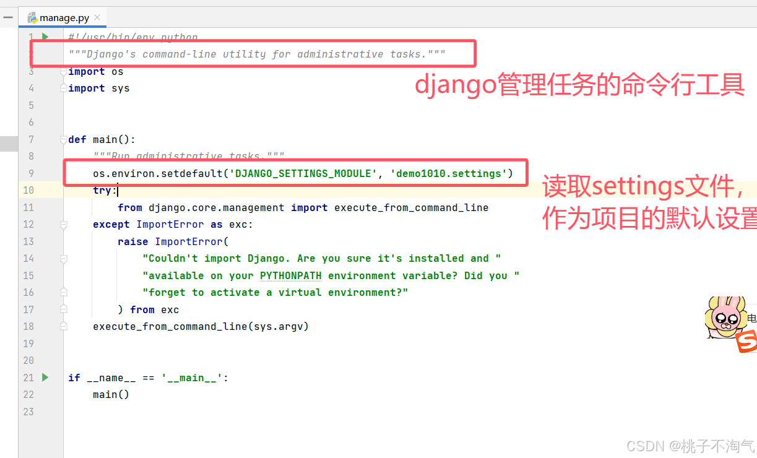
Task: Click the Python file icon on manage.py tab
Action: [x=32, y=18]
